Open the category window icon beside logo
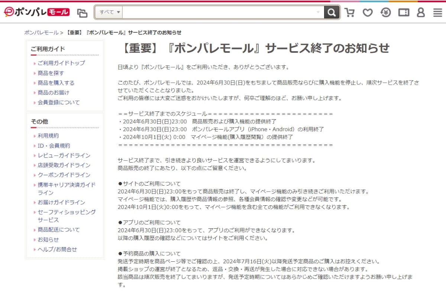Screen dimensions: 446x297 [x=82, y=13]
